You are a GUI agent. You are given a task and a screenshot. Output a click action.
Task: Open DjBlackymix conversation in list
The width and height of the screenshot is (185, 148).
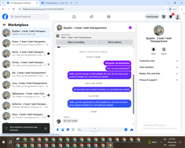tap(26, 95)
